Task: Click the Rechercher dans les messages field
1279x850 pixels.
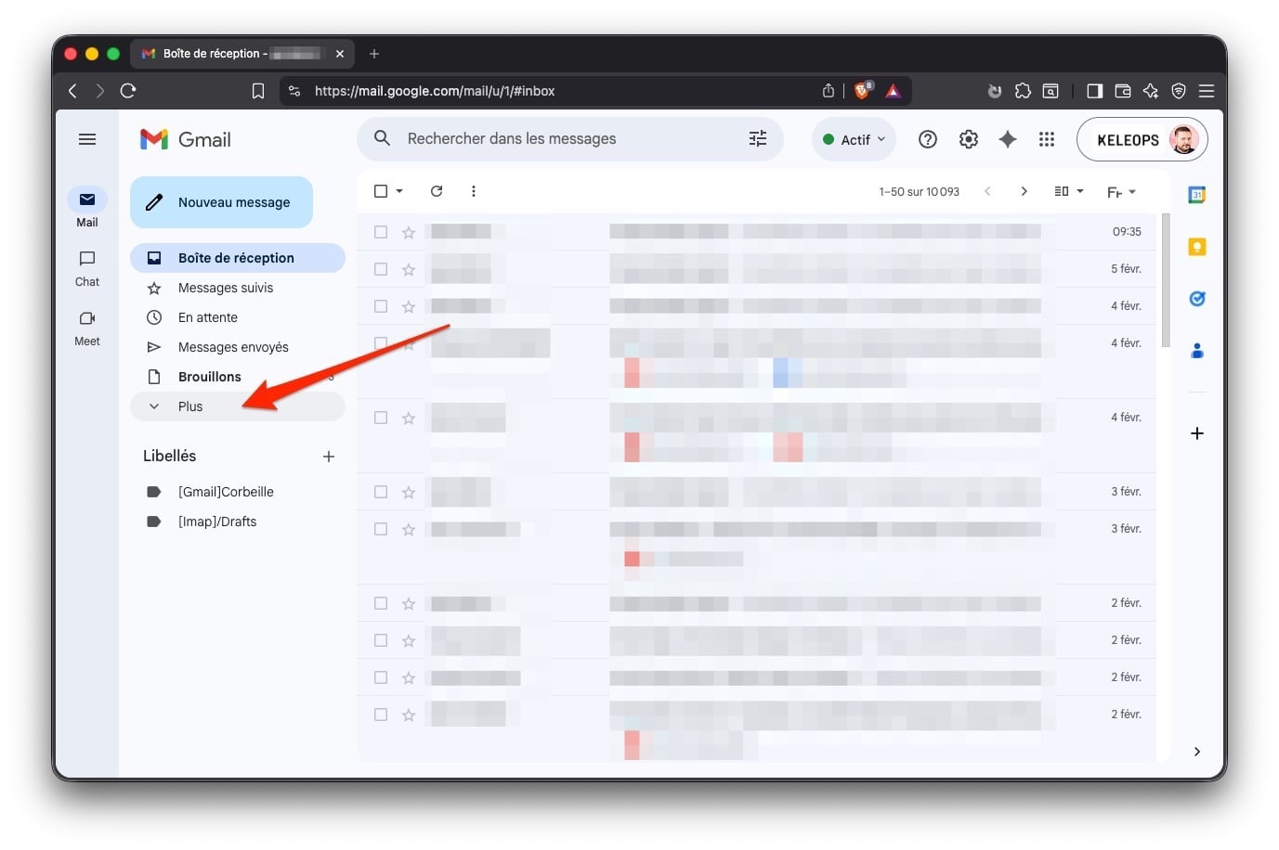Action: [557, 138]
